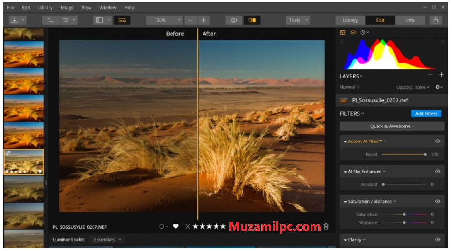Screen dimensions: 452x251
Task: Open the Normal blend mode dropdown
Action: [x=349, y=87]
